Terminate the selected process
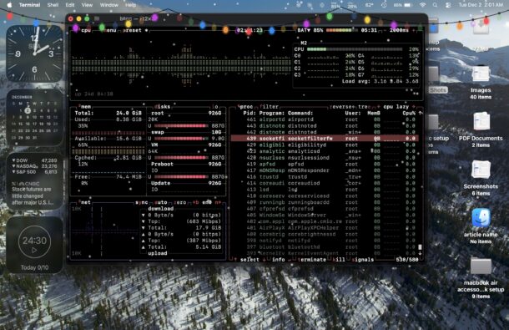 [x=311, y=260]
